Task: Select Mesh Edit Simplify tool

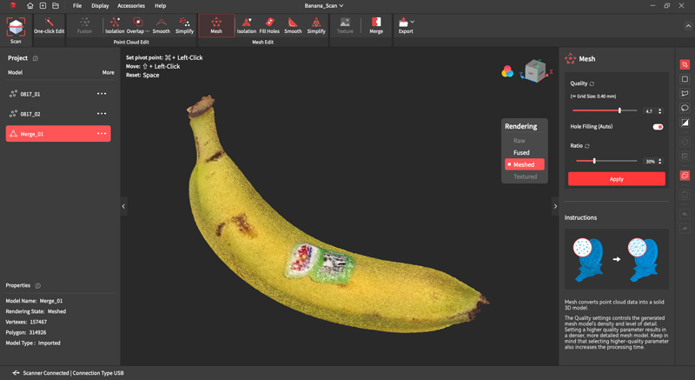Action: click(316, 26)
